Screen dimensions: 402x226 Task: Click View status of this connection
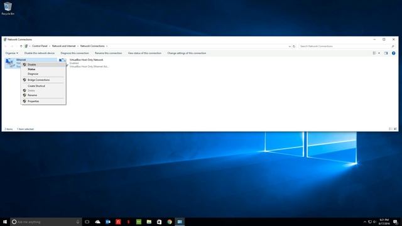click(144, 53)
